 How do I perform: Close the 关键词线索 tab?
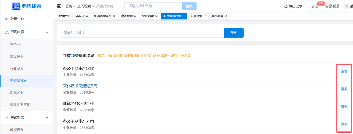pyautogui.click(x=184, y=16)
